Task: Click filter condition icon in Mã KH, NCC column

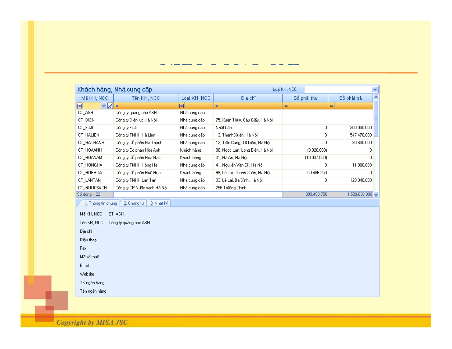Action: (x=80, y=106)
